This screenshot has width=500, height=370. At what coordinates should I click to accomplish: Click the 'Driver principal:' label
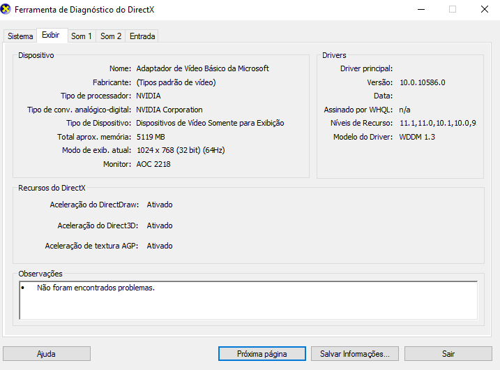pyautogui.click(x=366, y=68)
